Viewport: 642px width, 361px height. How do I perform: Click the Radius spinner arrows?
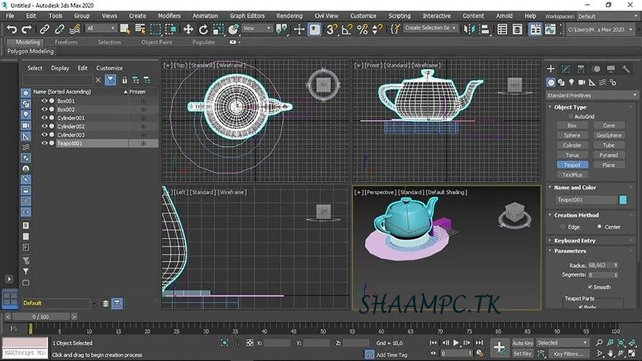click(x=616, y=265)
